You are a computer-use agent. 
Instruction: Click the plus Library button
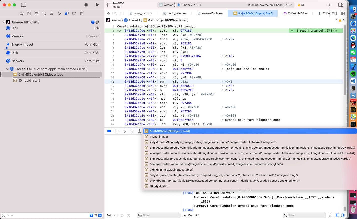tap(329, 5)
